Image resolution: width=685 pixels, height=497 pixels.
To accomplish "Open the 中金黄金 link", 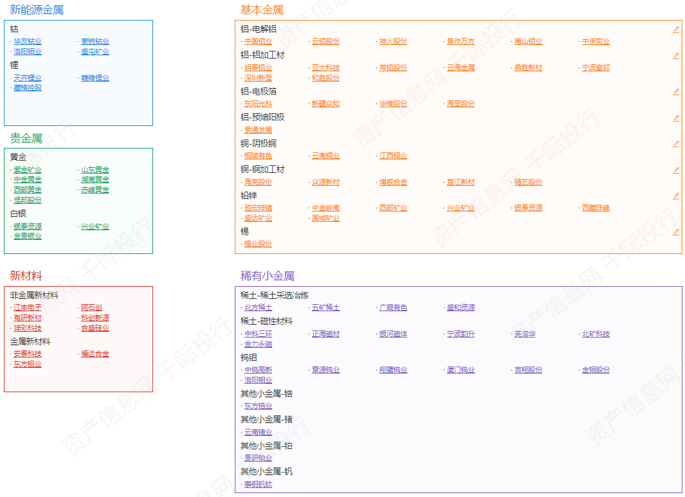I will pyautogui.click(x=28, y=179).
